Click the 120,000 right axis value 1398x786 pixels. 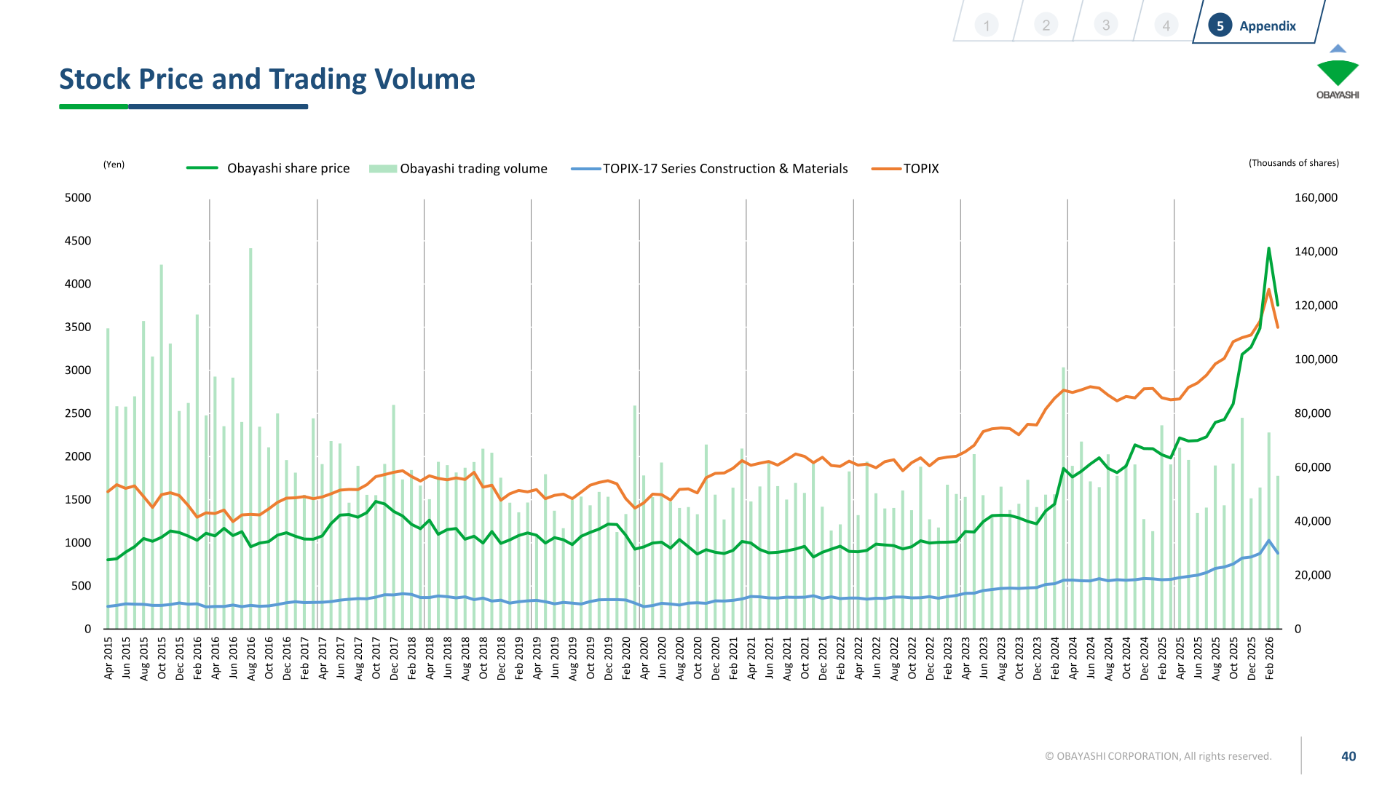coord(1316,306)
